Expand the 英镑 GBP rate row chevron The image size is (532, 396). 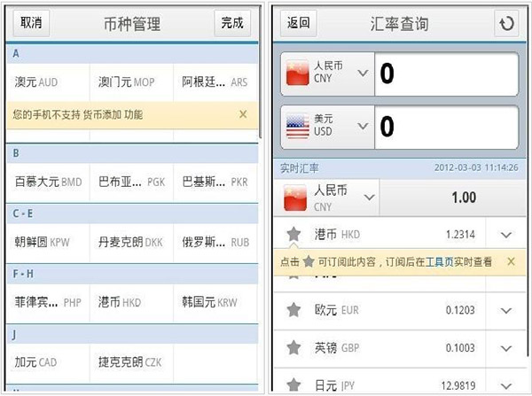click(x=506, y=348)
